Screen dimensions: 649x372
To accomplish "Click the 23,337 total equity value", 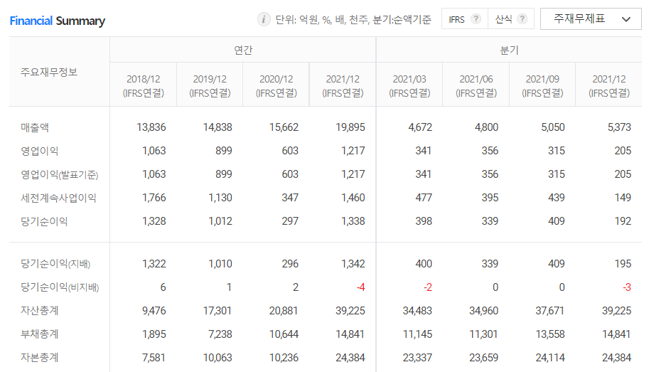I will 417,358.
